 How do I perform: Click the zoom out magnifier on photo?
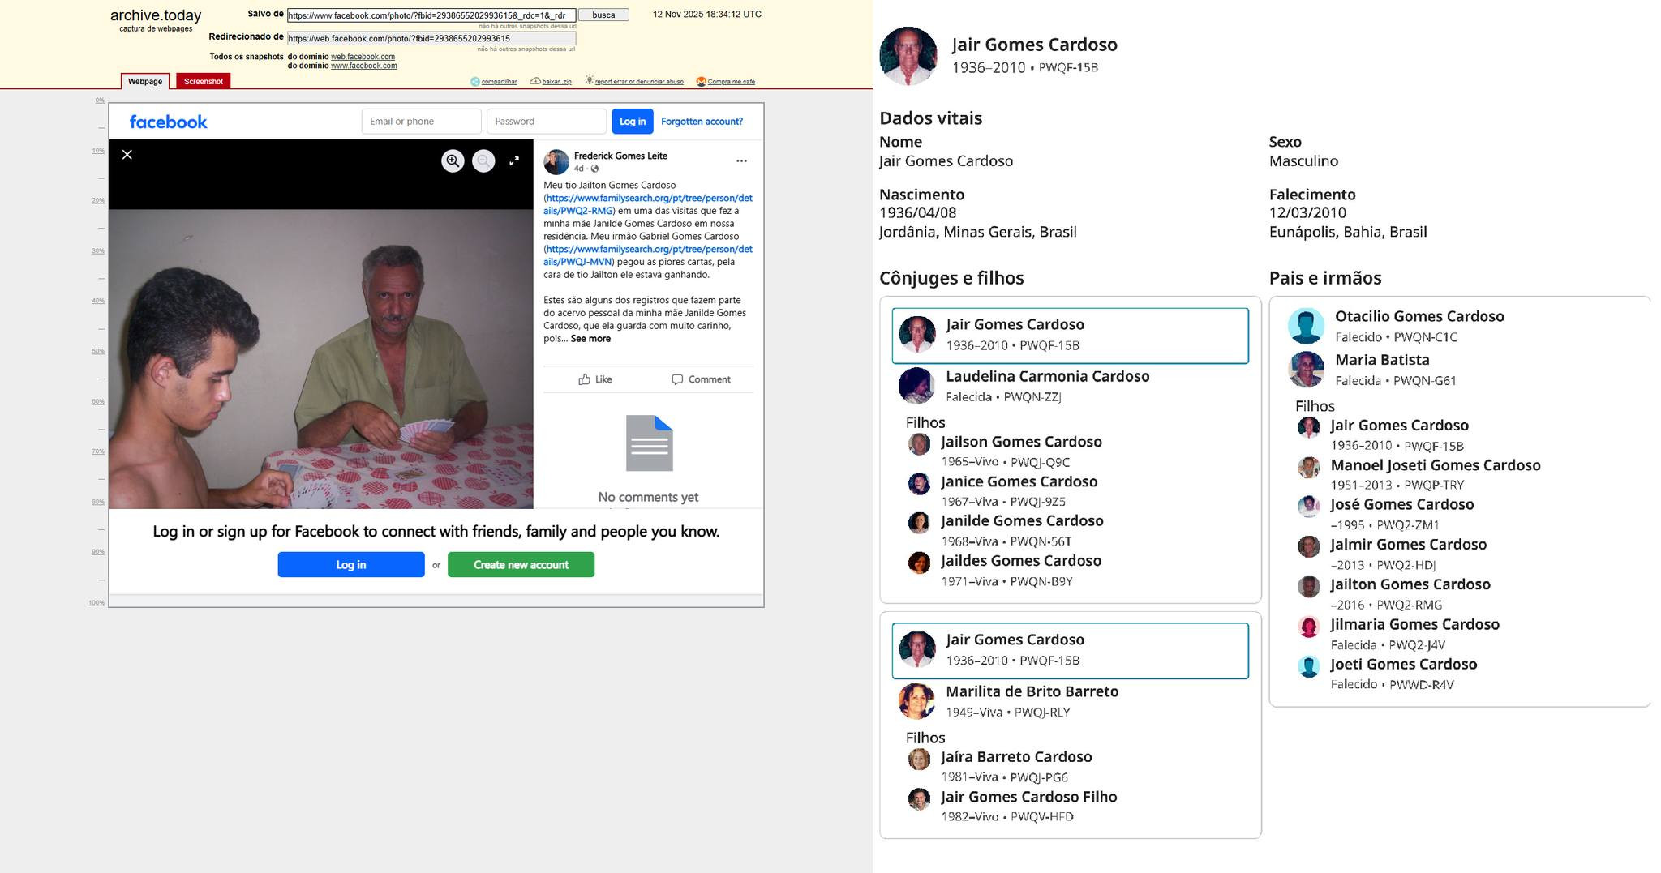click(483, 161)
